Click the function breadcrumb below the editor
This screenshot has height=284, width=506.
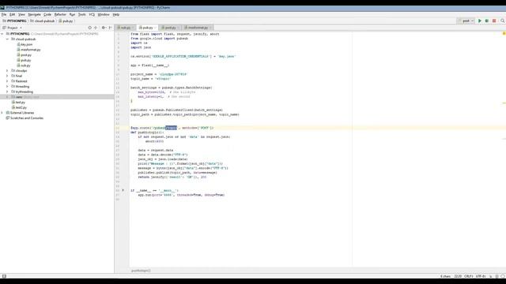141,271
